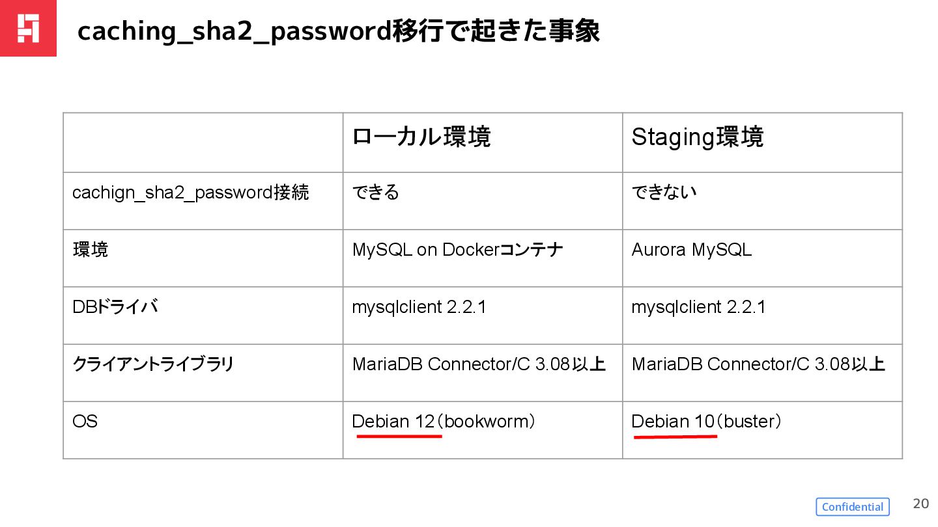The height and width of the screenshot is (527, 938).
Task: Click the underlined Debian 10 (buster) text
Action: click(706, 422)
